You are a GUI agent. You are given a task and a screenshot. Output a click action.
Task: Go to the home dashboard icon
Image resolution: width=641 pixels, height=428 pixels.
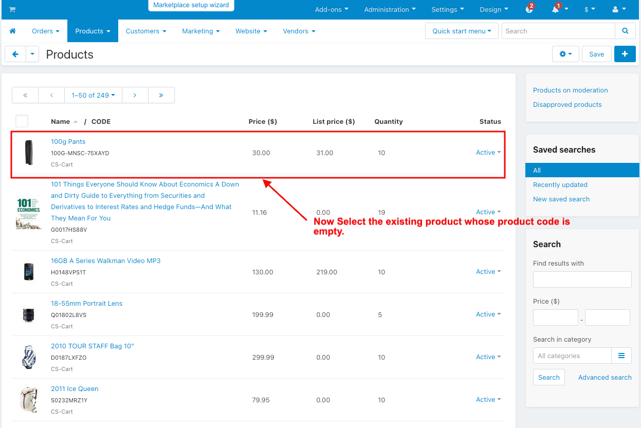click(13, 31)
